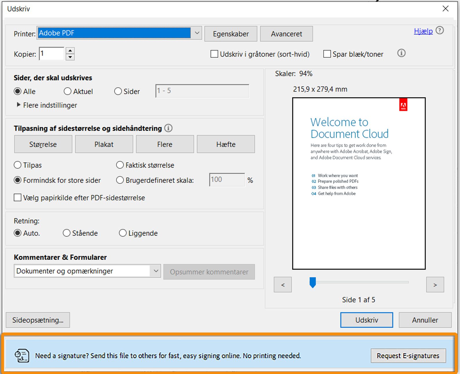460x374 pixels.
Task: Click the Opsummer kommentarer button
Action: [x=209, y=272]
